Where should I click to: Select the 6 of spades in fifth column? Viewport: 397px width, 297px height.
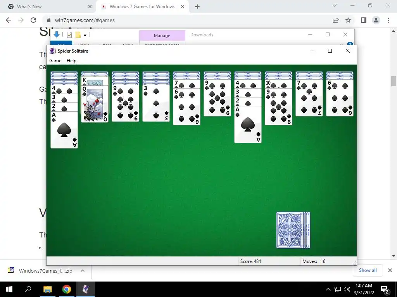[186, 107]
